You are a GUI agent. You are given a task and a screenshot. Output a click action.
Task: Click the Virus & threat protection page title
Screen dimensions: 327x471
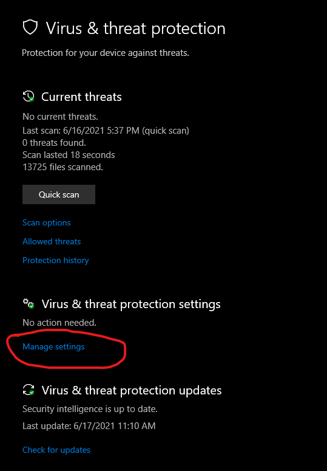pos(135,29)
